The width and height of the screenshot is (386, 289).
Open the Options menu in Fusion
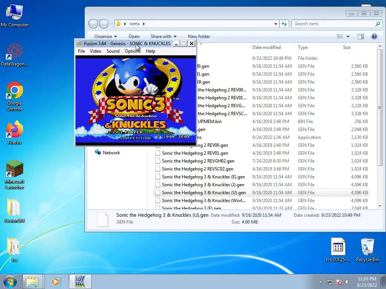coord(132,51)
